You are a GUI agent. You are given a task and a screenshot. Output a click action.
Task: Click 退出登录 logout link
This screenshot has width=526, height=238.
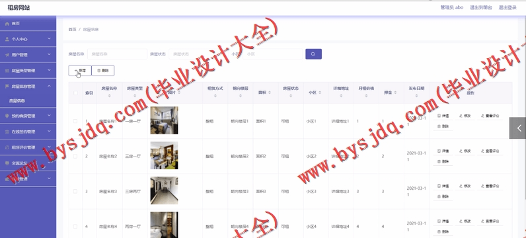click(507, 7)
